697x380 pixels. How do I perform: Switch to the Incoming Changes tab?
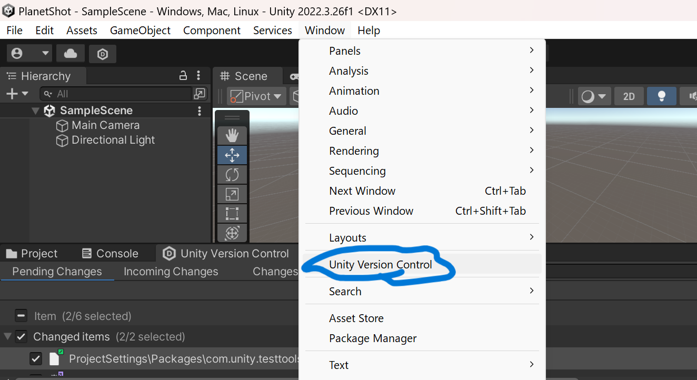click(171, 272)
